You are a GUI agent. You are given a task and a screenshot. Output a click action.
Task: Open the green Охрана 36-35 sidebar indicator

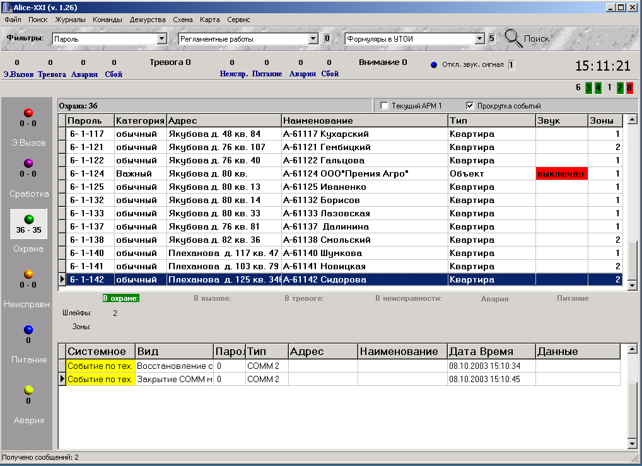(28, 223)
